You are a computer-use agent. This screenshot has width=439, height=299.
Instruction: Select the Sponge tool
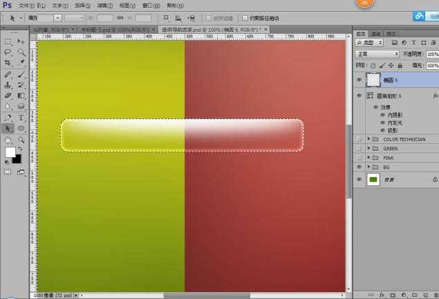point(21,106)
